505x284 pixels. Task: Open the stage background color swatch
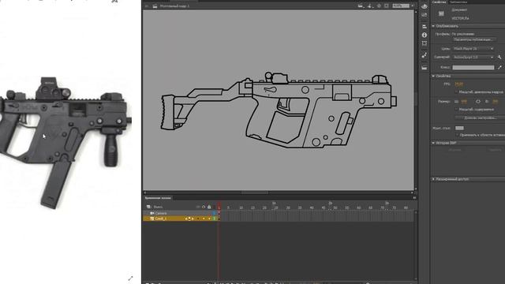459,128
